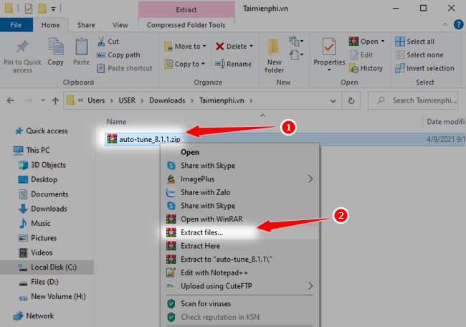Open the New item dropdown icon

click(296, 42)
